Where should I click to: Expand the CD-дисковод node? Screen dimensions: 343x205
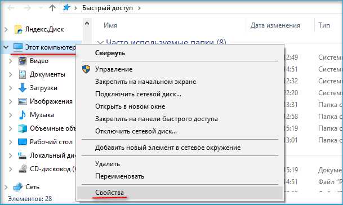tap(11, 169)
